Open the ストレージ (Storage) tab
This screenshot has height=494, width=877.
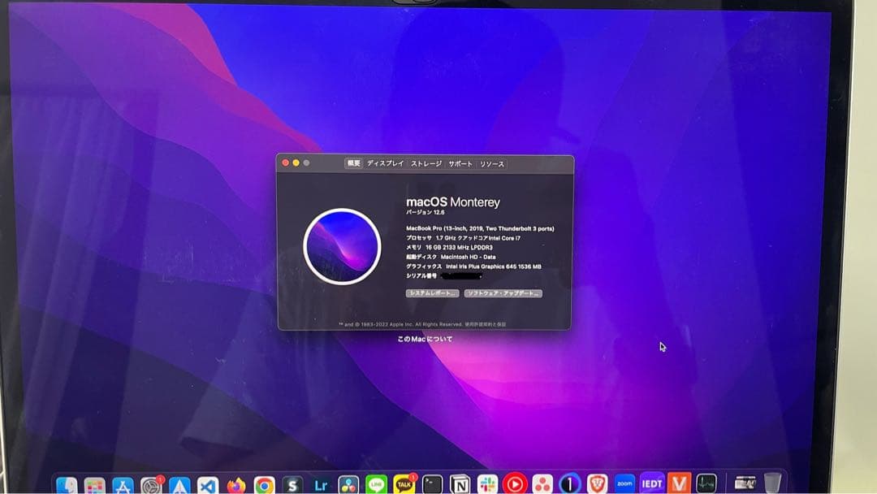[x=426, y=164]
